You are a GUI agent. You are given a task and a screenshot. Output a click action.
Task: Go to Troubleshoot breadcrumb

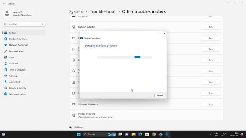point(103,11)
